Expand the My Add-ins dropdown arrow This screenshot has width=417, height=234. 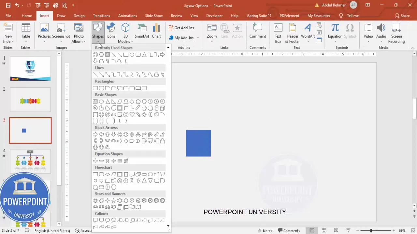(197, 38)
